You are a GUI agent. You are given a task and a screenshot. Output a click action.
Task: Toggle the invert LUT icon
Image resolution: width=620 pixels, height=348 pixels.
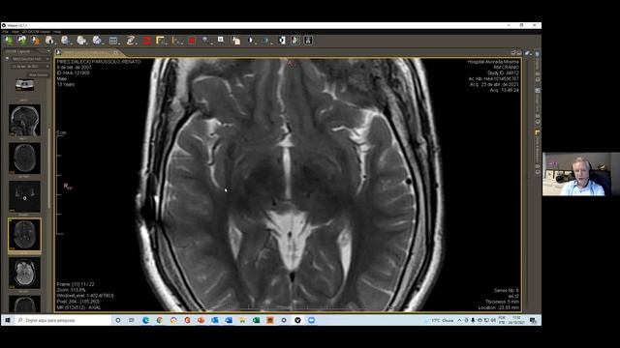[x=282, y=41]
